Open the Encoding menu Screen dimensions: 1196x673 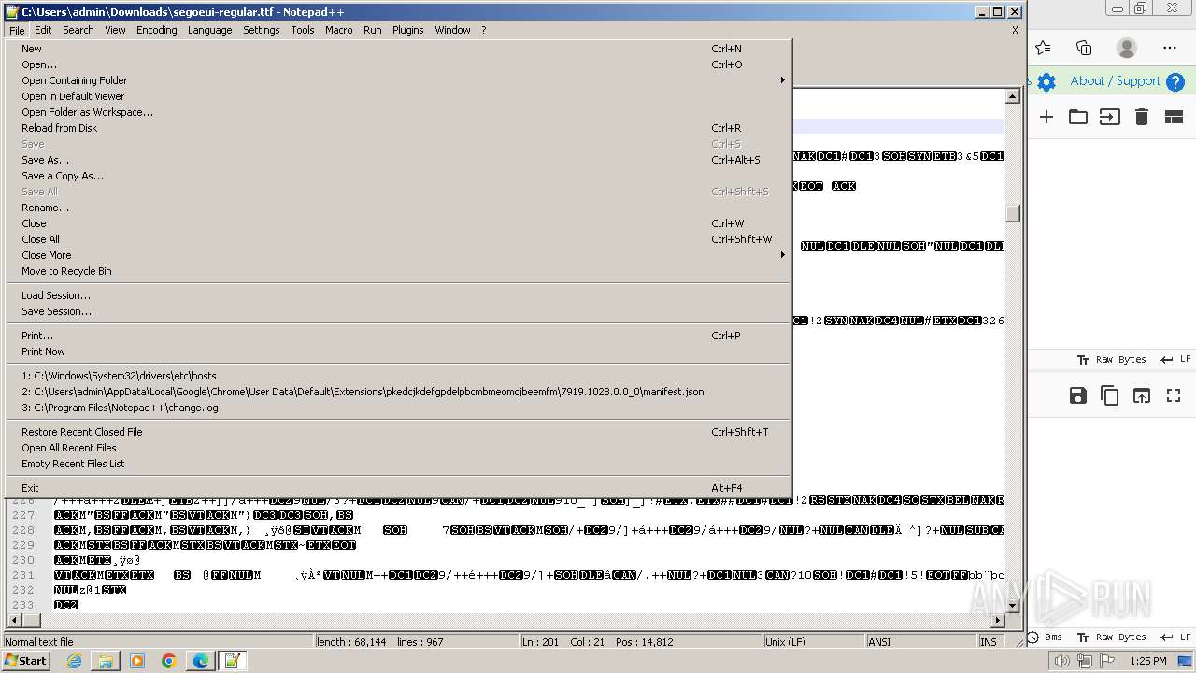point(157,30)
